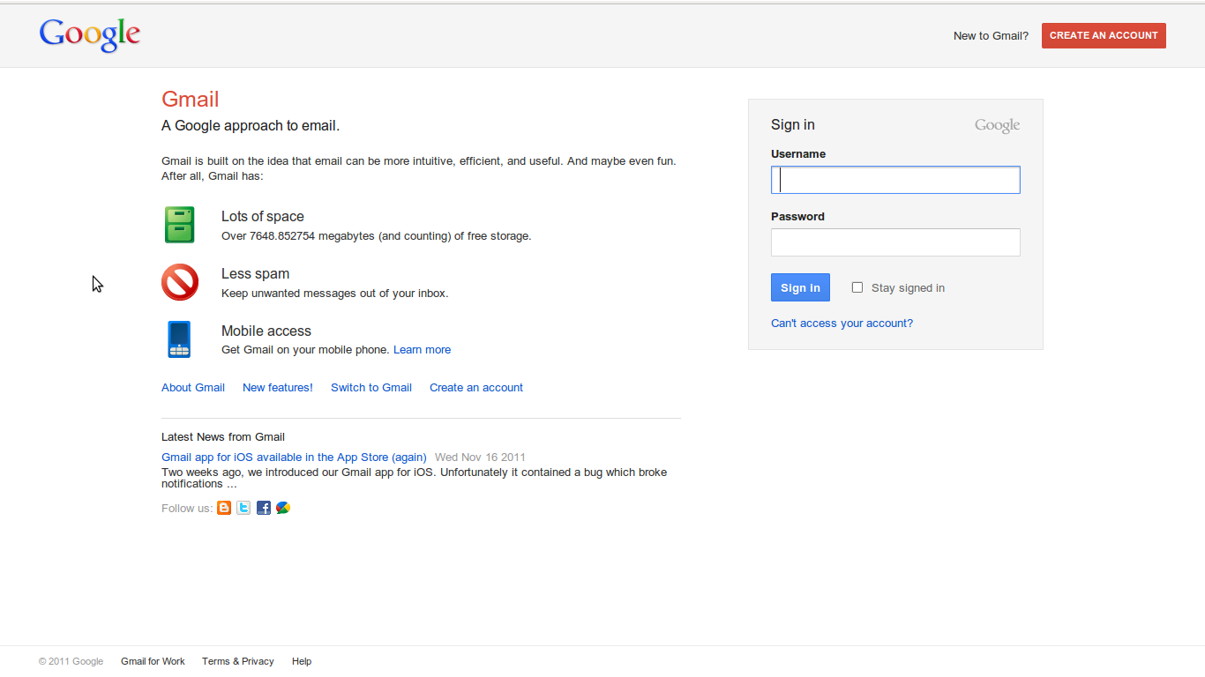The image size is (1205, 677).
Task: Click the red no-spam icon
Action: [x=179, y=282]
